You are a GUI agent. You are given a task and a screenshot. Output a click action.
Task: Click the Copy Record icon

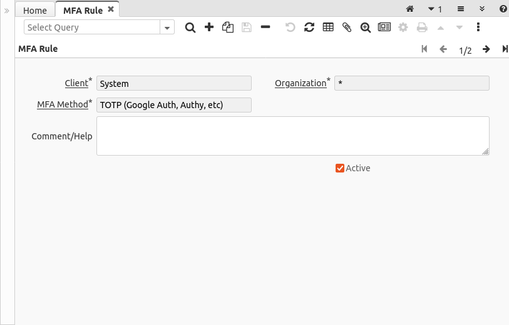228,27
